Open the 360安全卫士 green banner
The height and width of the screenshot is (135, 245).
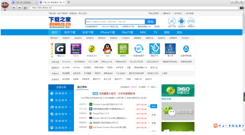point(178,90)
